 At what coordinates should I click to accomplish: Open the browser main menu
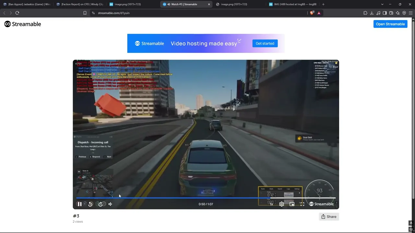point(411,13)
